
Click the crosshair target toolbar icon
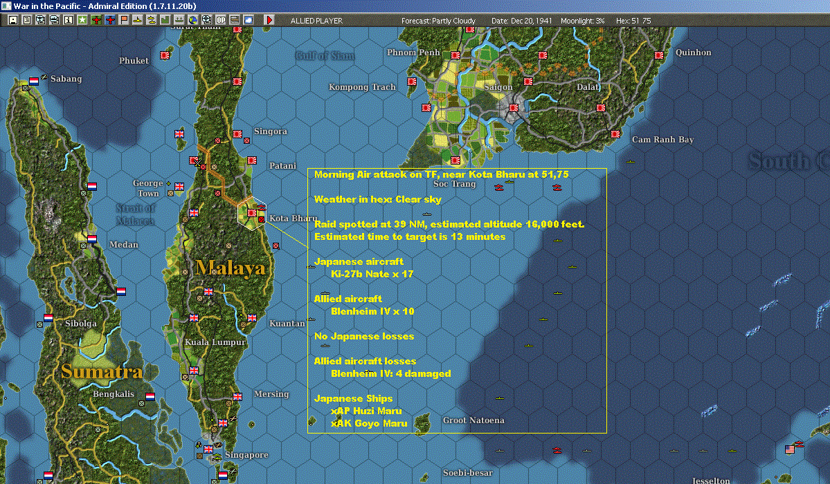[207, 20]
